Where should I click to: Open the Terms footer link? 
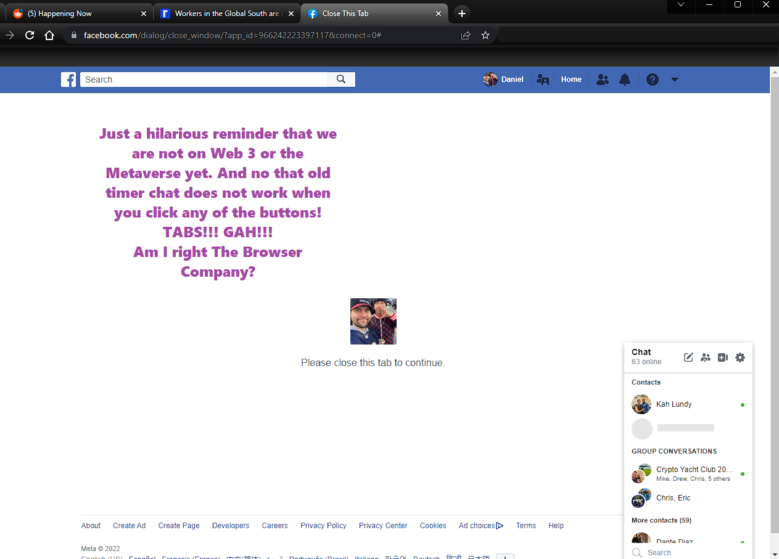tap(526, 526)
